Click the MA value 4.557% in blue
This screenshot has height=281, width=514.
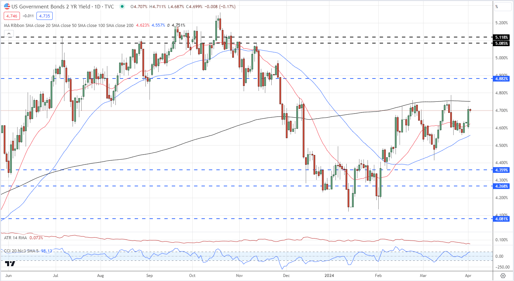pos(158,25)
